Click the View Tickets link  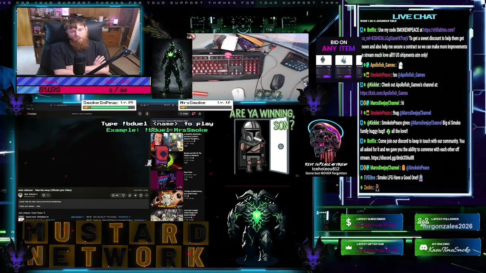[x=77, y=217]
